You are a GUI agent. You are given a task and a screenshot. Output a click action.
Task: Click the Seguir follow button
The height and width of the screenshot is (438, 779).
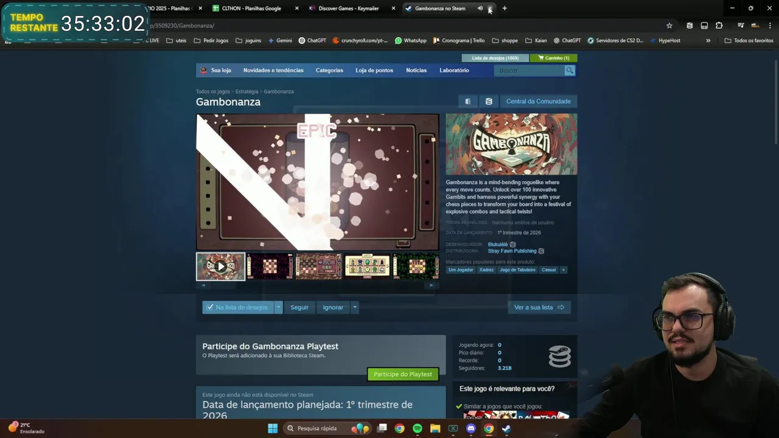coord(299,307)
